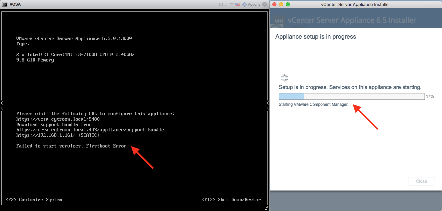Click the 'Please visit the following URL' line
Viewport: 442px width, 211px height.
point(95,114)
